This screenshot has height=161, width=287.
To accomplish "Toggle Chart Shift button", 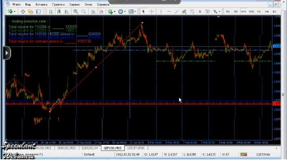I will (101, 12).
